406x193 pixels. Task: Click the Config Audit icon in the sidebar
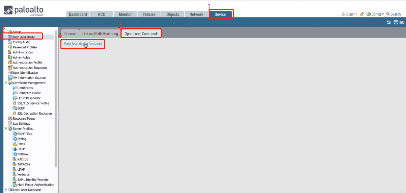point(10,42)
